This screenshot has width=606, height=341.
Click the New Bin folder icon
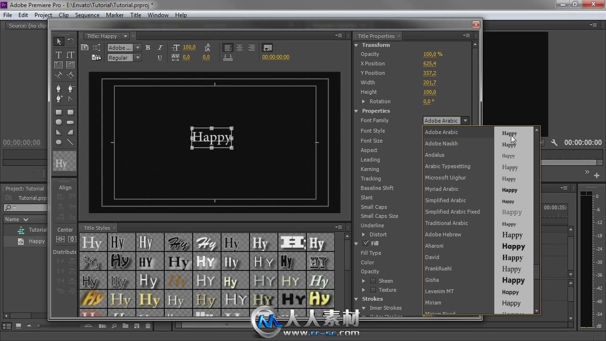[125, 326]
